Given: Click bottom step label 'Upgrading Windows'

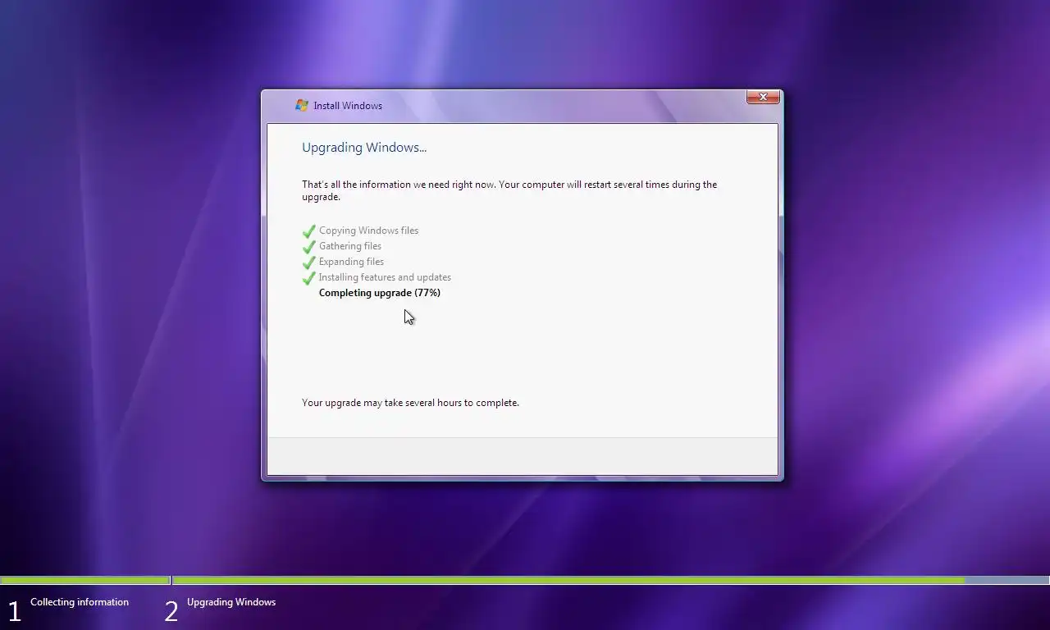Looking at the screenshot, I should pyautogui.click(x=231, y=602).
